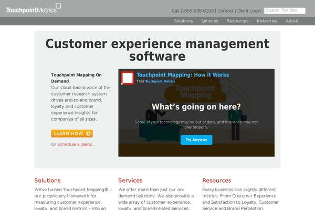The height and width of the screenshot is (210, 315).
Task: Click the Customer experience management software headline
Action: tap(157, 50)
